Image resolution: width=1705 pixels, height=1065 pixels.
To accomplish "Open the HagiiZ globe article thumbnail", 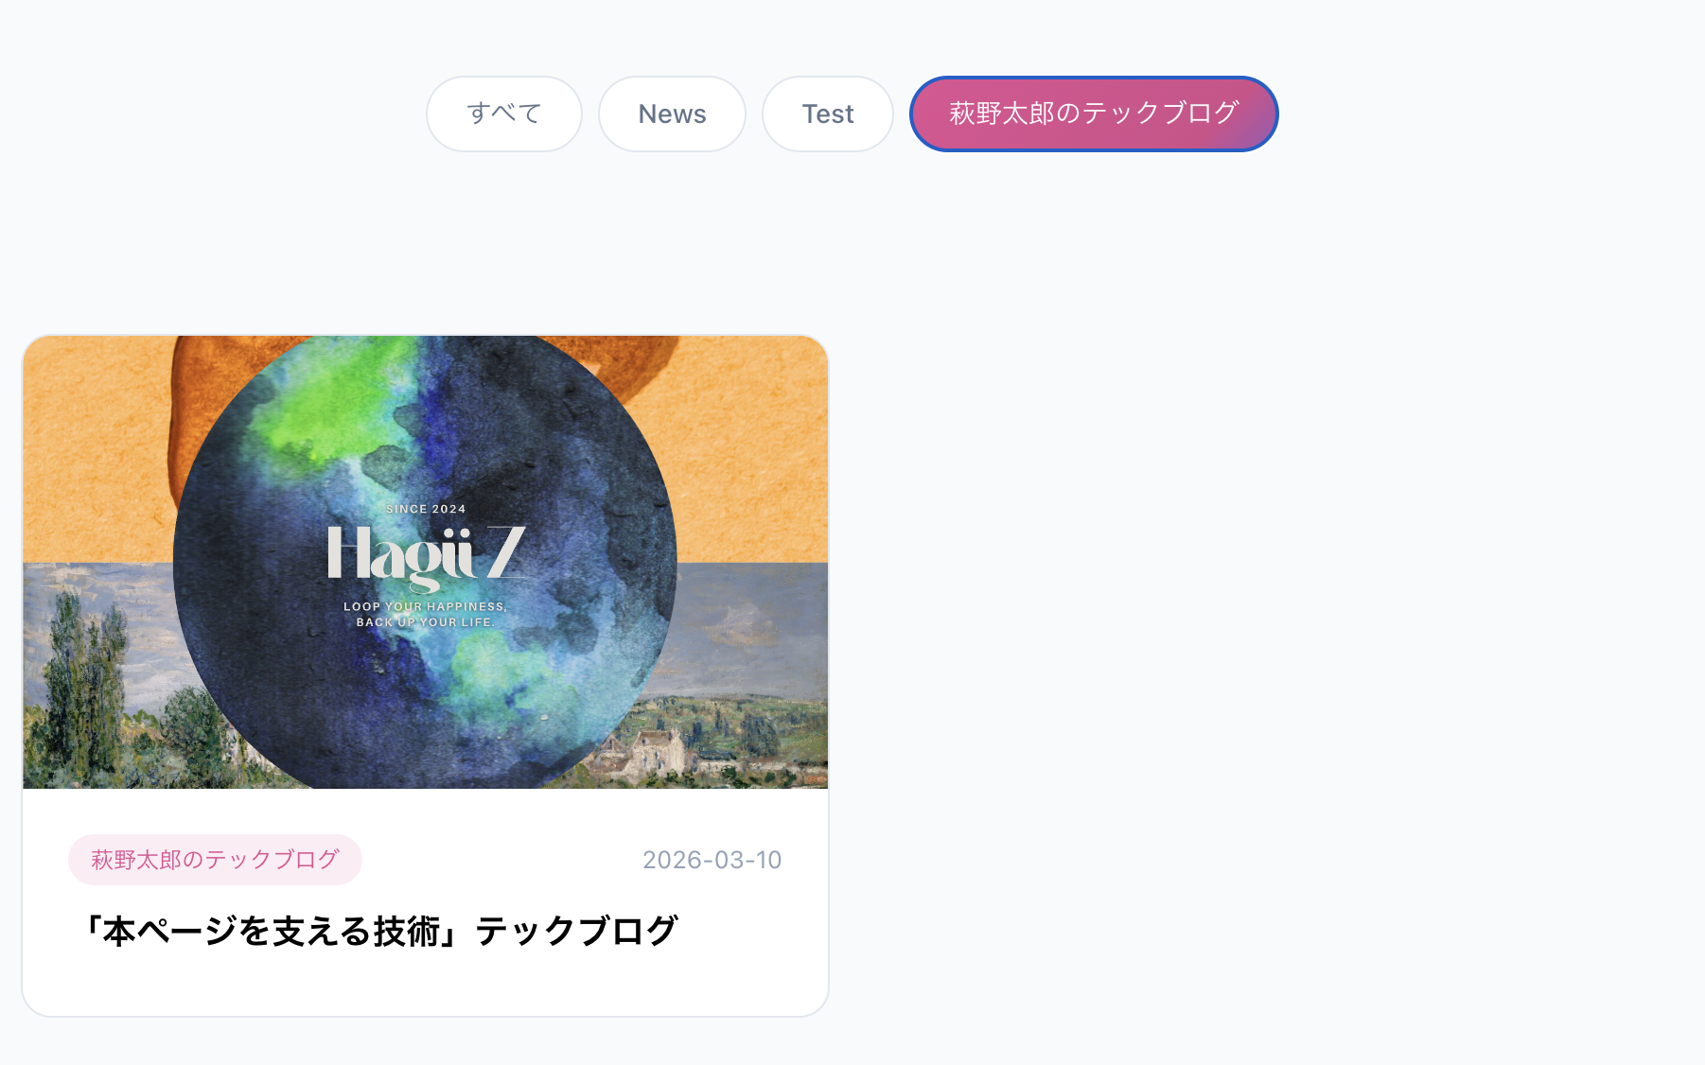I will (426, 562).
